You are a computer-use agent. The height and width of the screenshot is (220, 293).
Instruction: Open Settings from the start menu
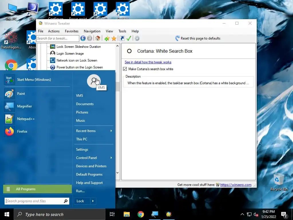point(82,150)
